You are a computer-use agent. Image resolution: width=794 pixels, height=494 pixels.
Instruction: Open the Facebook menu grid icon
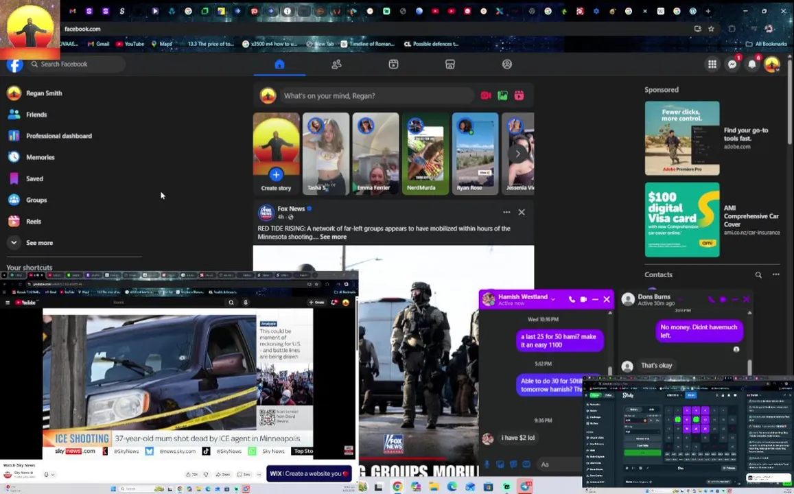coord(712,64)
